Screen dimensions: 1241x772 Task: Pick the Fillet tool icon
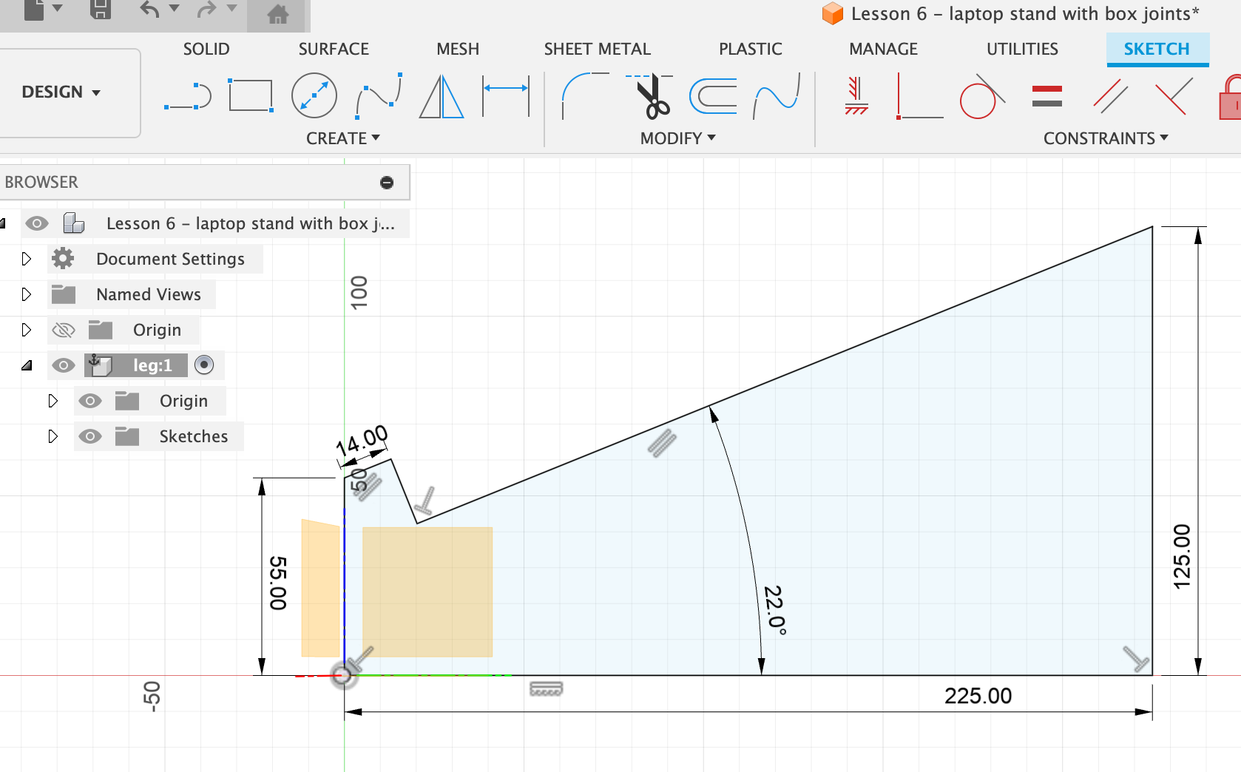tap(584, 95)
